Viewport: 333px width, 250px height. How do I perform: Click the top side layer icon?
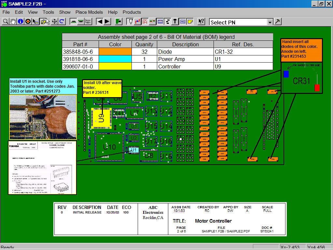(x=73, y=22)
